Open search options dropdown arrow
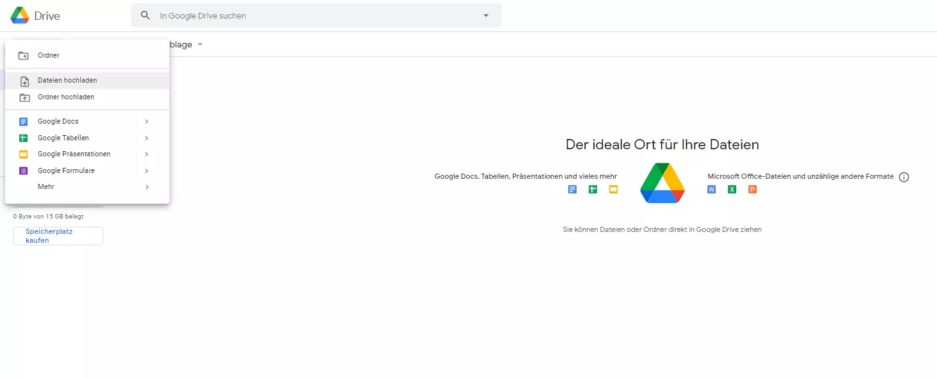This screenshot has height=378, width=937. coord(485,15)
